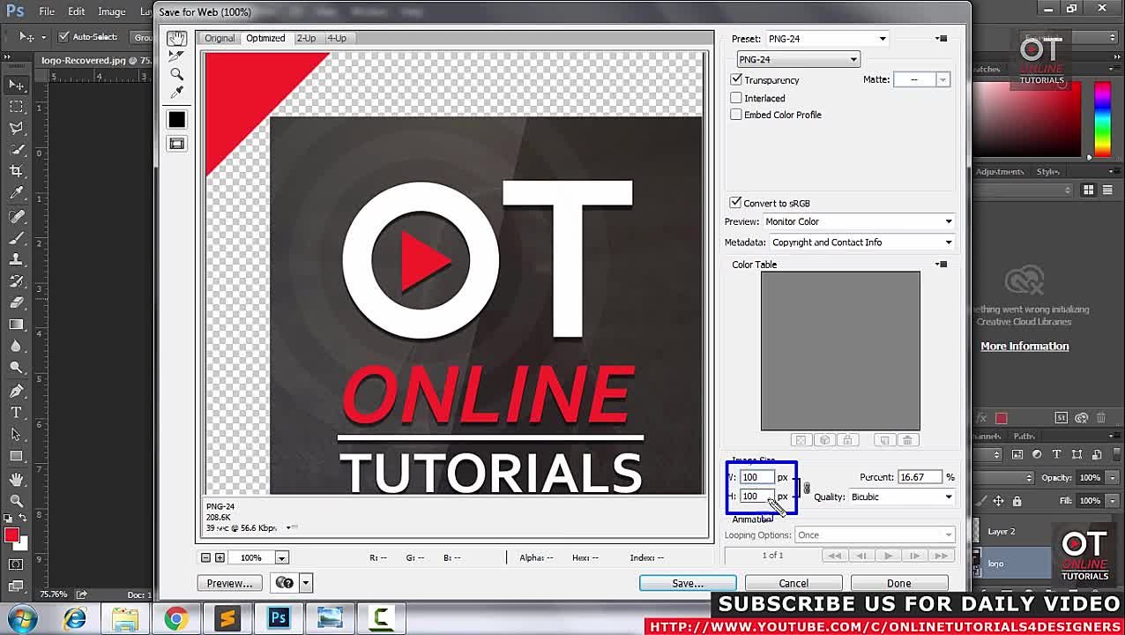The width and height of the screenshot is (1125, 635).
Task: Select the Pen tool
Action: 17,391
